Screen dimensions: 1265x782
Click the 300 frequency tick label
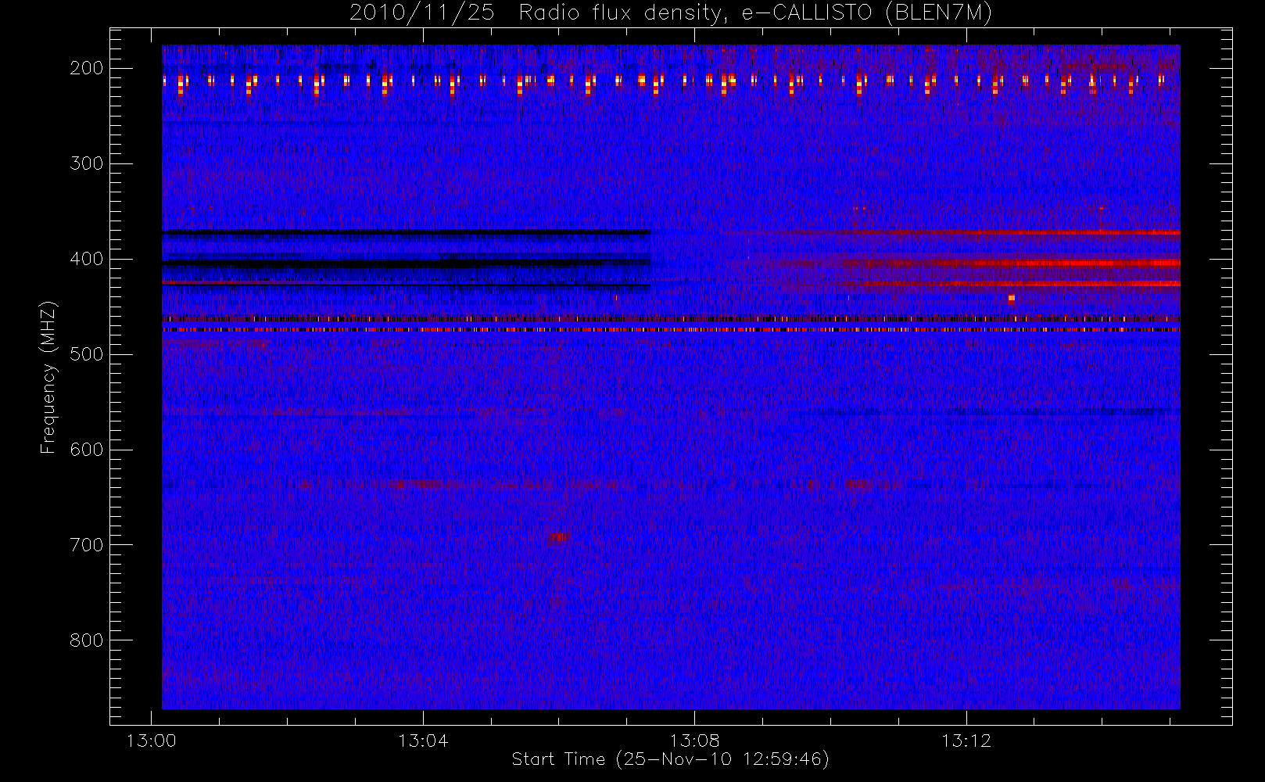coord(87,163)
